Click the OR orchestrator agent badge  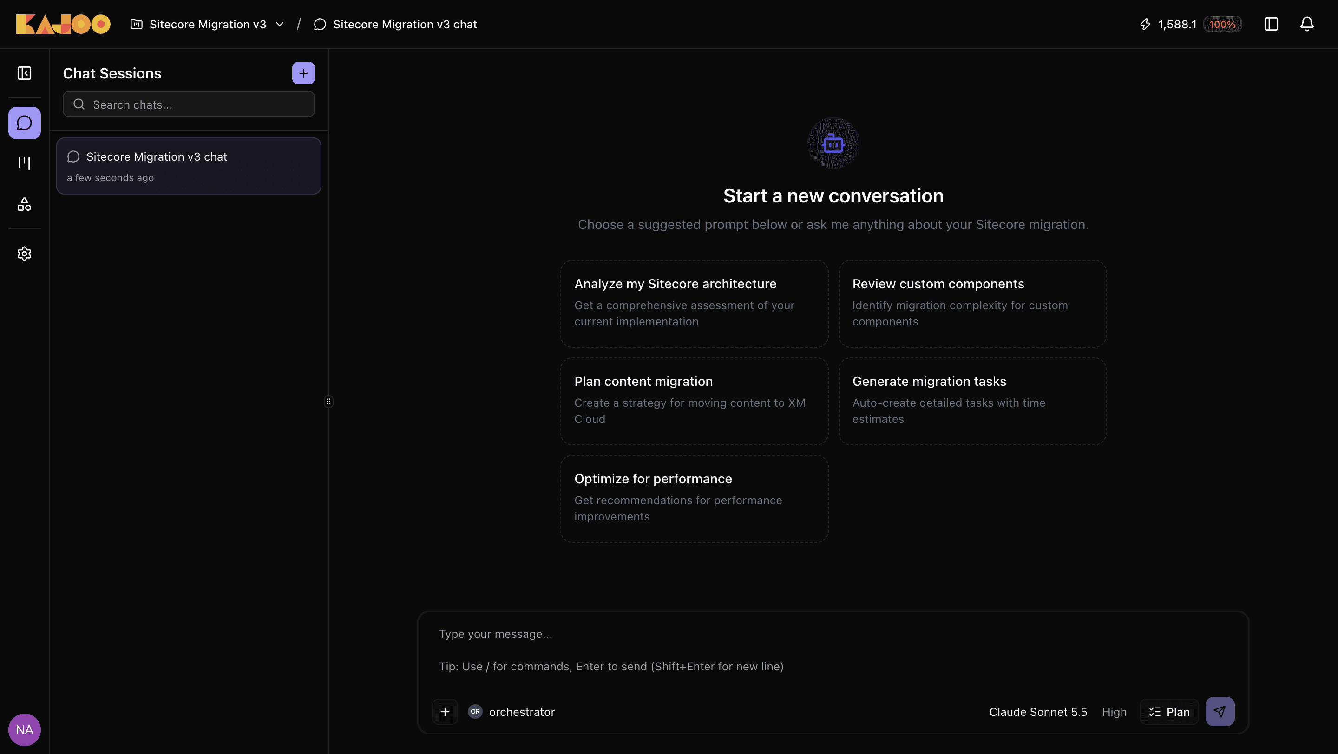[475, 711]
